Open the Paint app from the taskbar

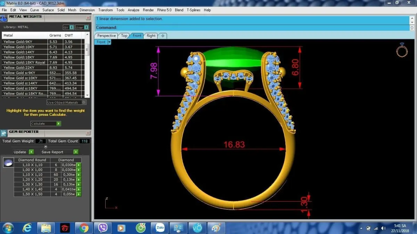pyautogui.click(x=216, y=228)
